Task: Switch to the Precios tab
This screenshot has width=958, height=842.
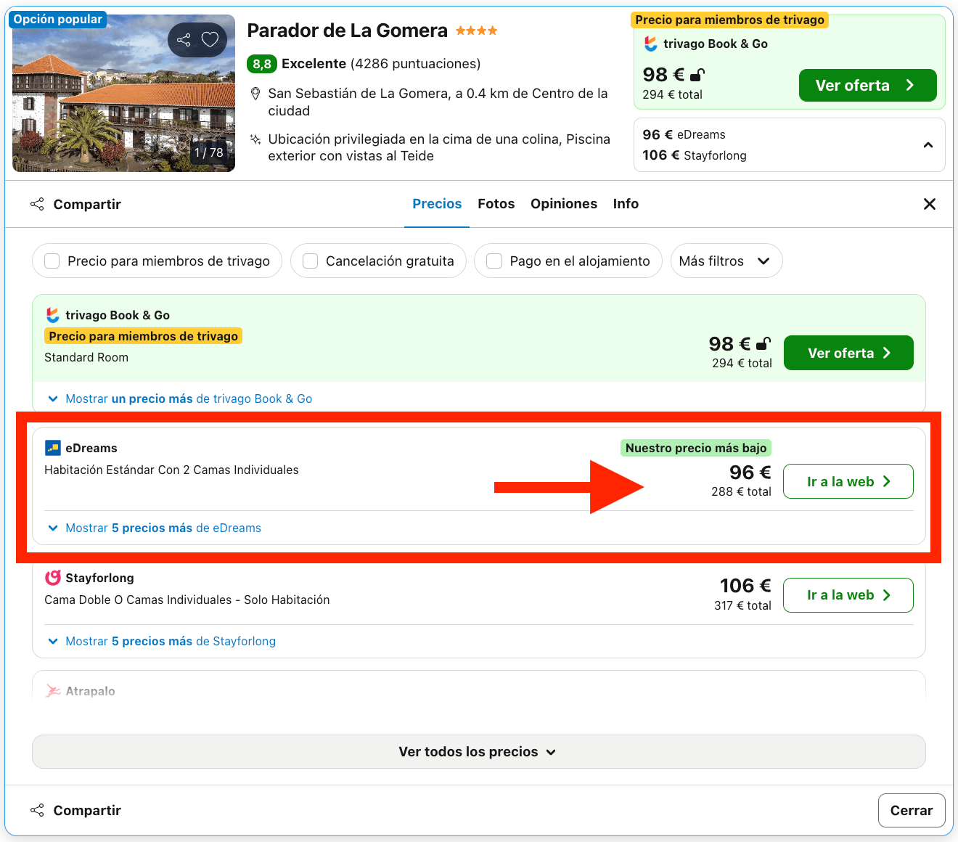Action: [437, 204]
